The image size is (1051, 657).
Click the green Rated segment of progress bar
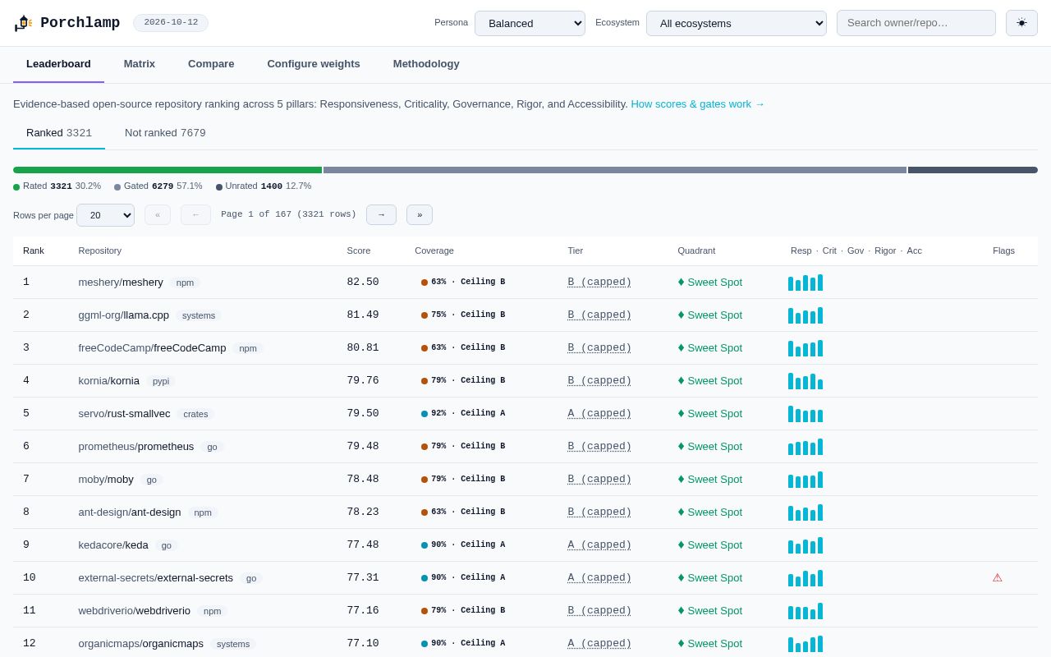(168, 170)
